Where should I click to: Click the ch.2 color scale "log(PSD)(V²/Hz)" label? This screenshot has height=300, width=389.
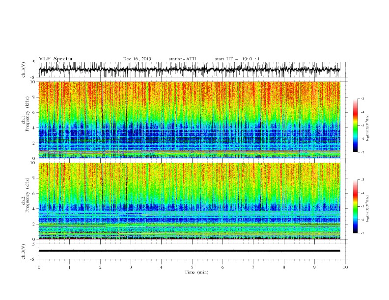click(368, 208)
